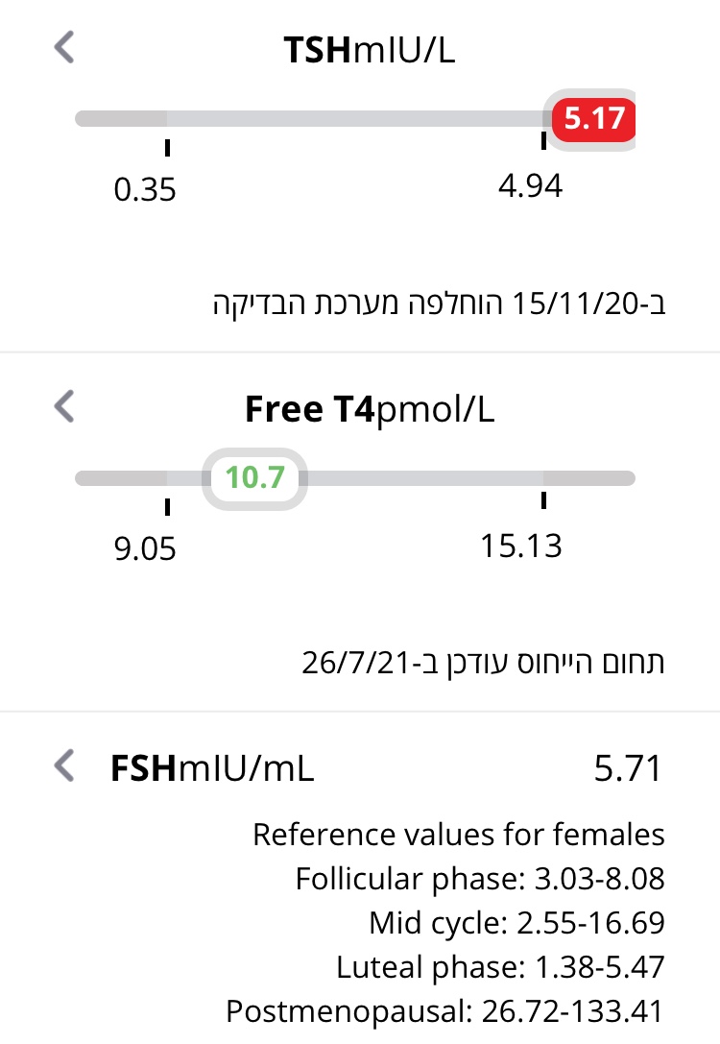Tap the 0.35 lower TSH limit label

[145, 189]
